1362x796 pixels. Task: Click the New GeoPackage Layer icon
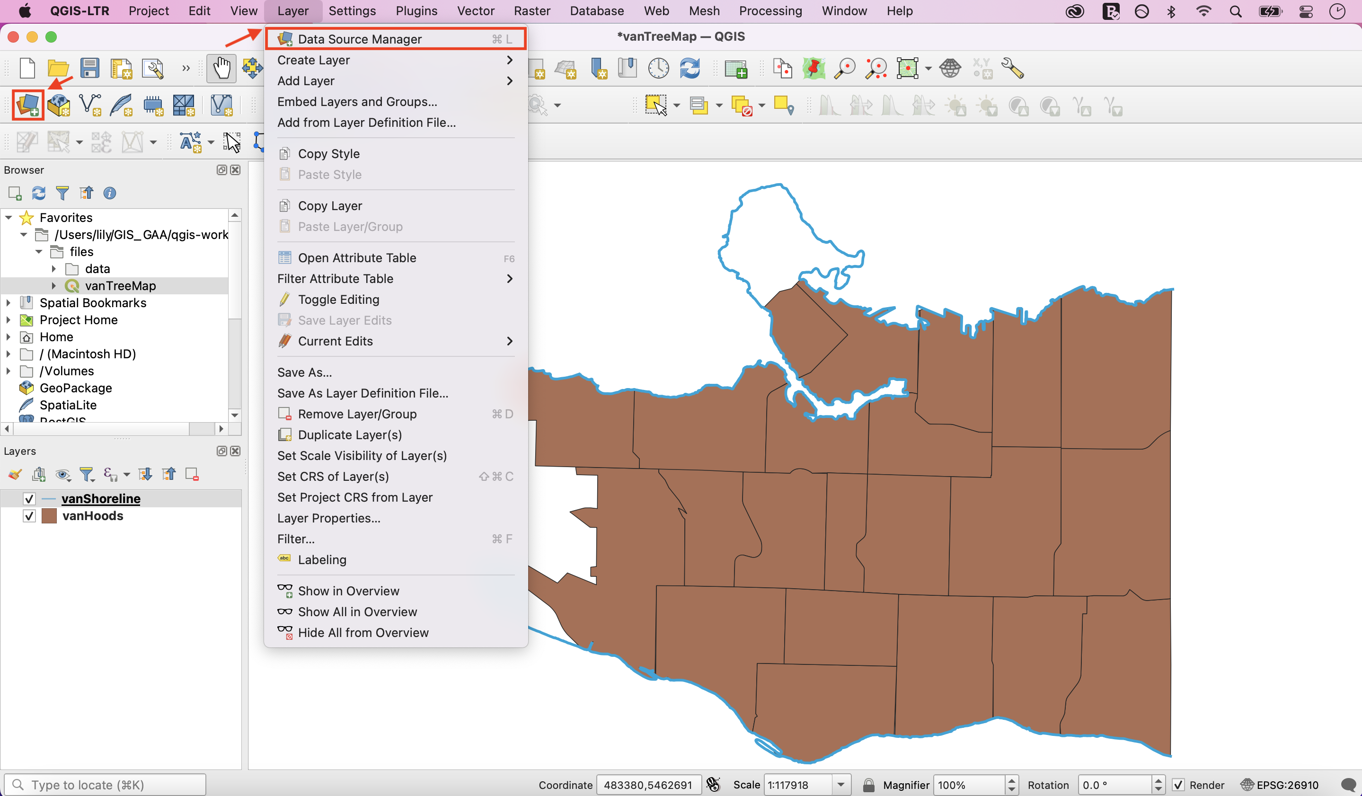point(59,105)
